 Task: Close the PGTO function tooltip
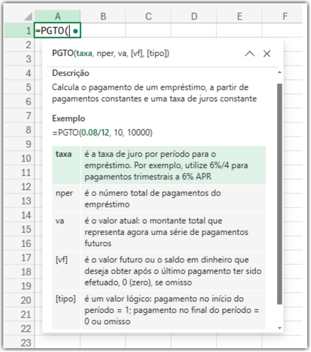267,53
